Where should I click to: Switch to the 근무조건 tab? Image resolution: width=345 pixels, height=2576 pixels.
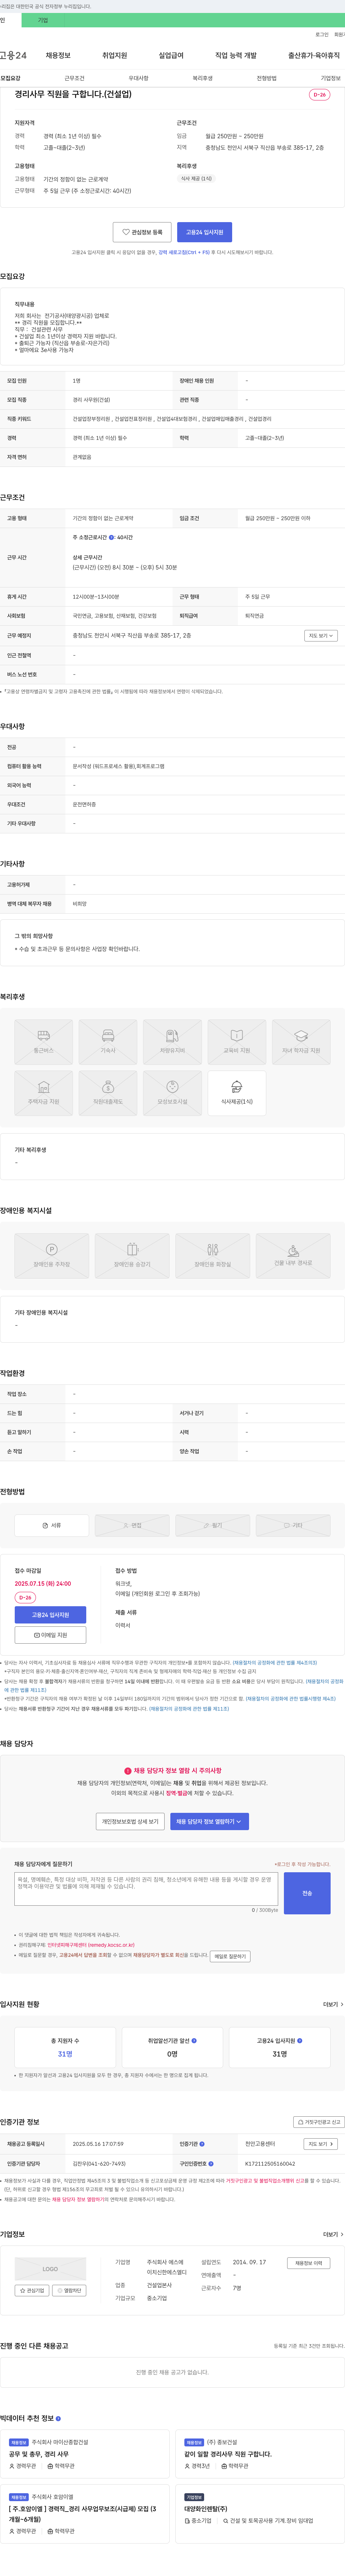(x=75, y=78)
